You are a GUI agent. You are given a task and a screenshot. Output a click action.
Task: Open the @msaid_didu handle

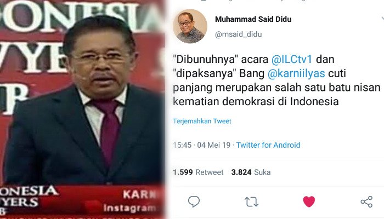pos(238,34)
